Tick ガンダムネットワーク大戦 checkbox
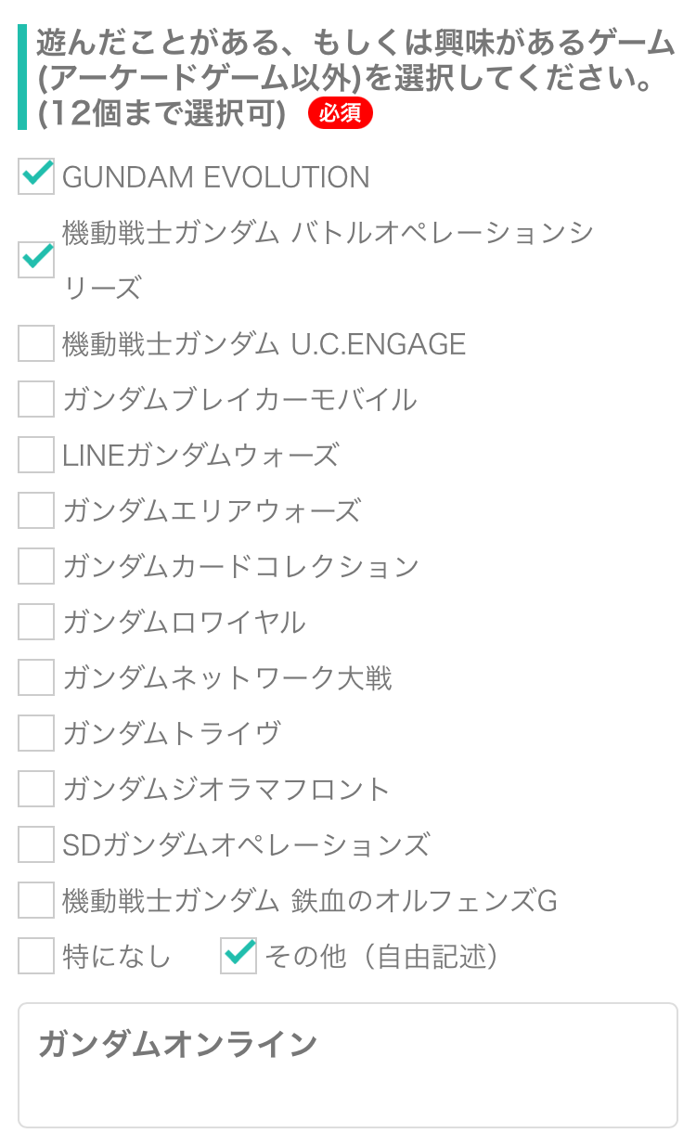Image resolution: width=696 pixels, height=1146 pixels. pyautogui.click(x=36, y=677)
